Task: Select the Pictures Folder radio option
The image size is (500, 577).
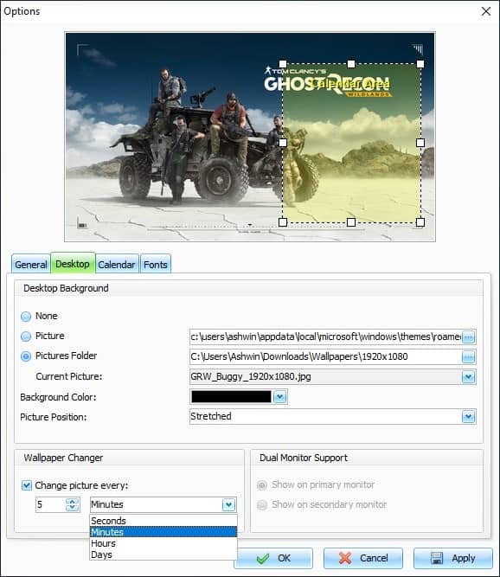Action: click(26, 356)
